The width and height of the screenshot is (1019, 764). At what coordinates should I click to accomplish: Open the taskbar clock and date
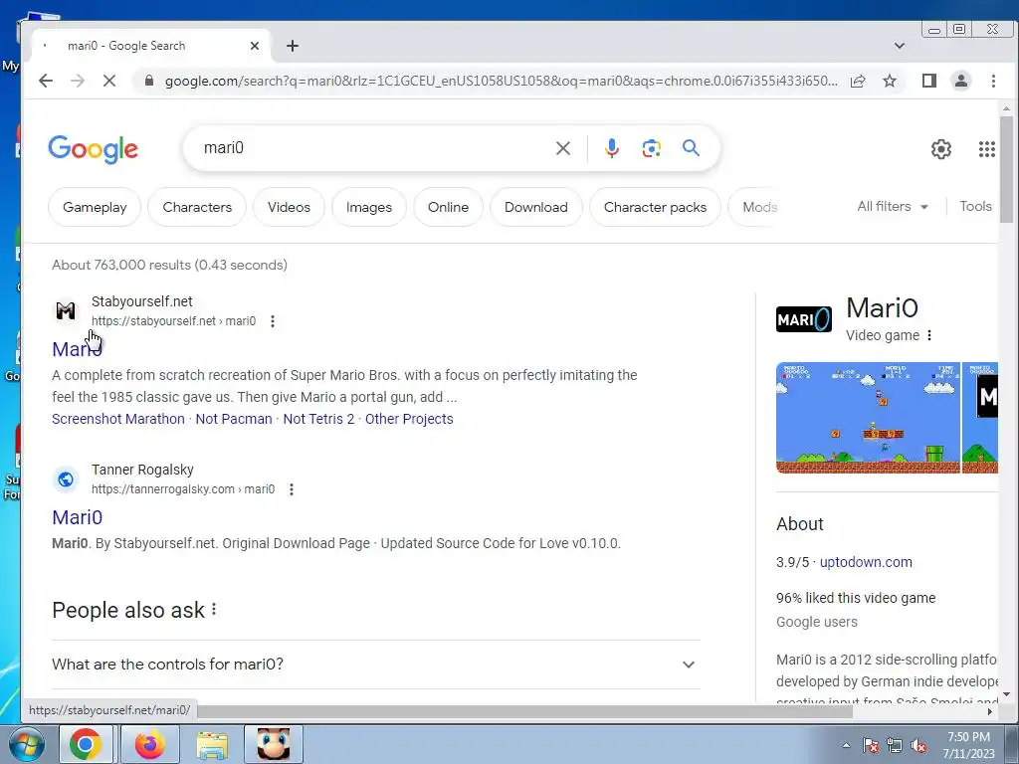tap(968, 745)
